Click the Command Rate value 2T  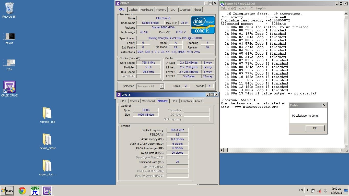(177, 162)
